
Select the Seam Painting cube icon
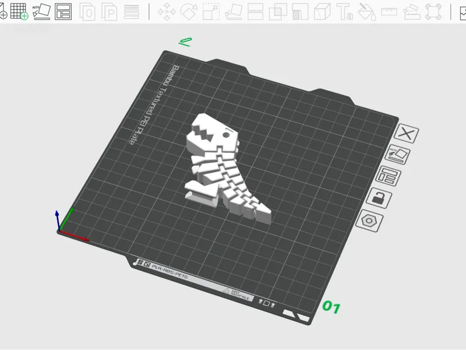point(323,12)
